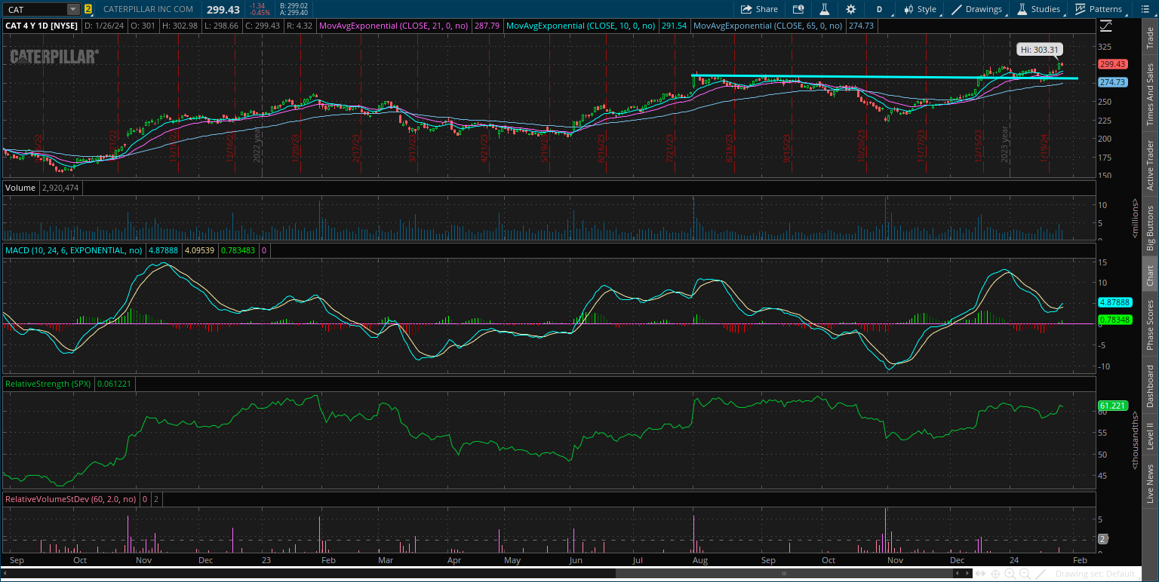Open chart settings gear icon
Image resolution: width=1159 pixels, height=582 pixels.
pos(851,9)
